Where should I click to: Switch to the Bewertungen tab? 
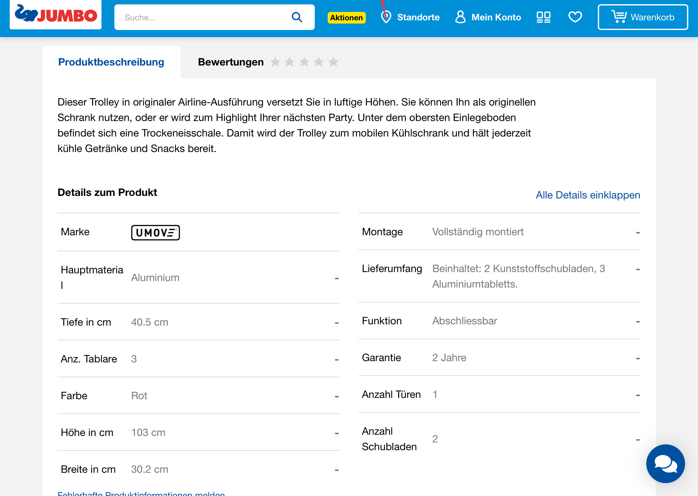tap(231, 62)
